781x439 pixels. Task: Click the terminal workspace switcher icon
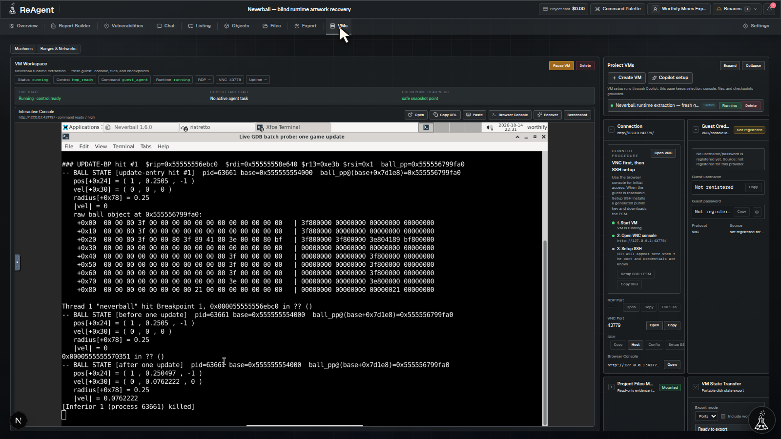(x=426, y=127)
